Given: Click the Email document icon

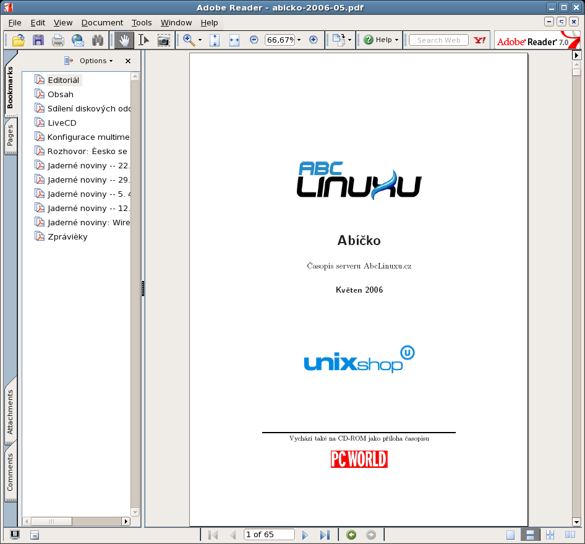Looking at the screenshot, I should (x=78, y=40).
